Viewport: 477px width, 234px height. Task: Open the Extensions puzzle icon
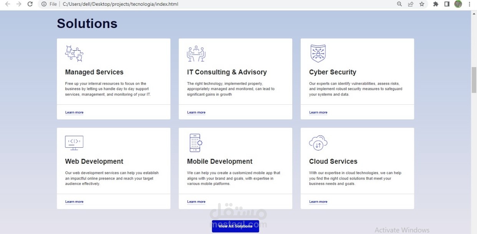coord(436,4)
